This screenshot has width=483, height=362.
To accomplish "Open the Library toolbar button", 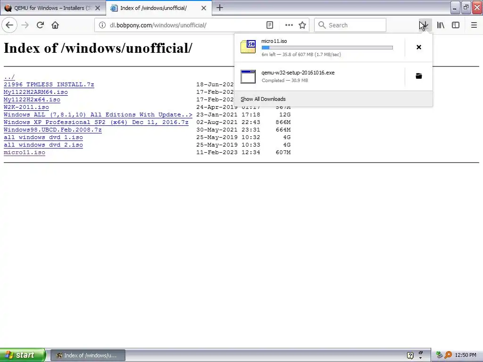I will 441,25.
